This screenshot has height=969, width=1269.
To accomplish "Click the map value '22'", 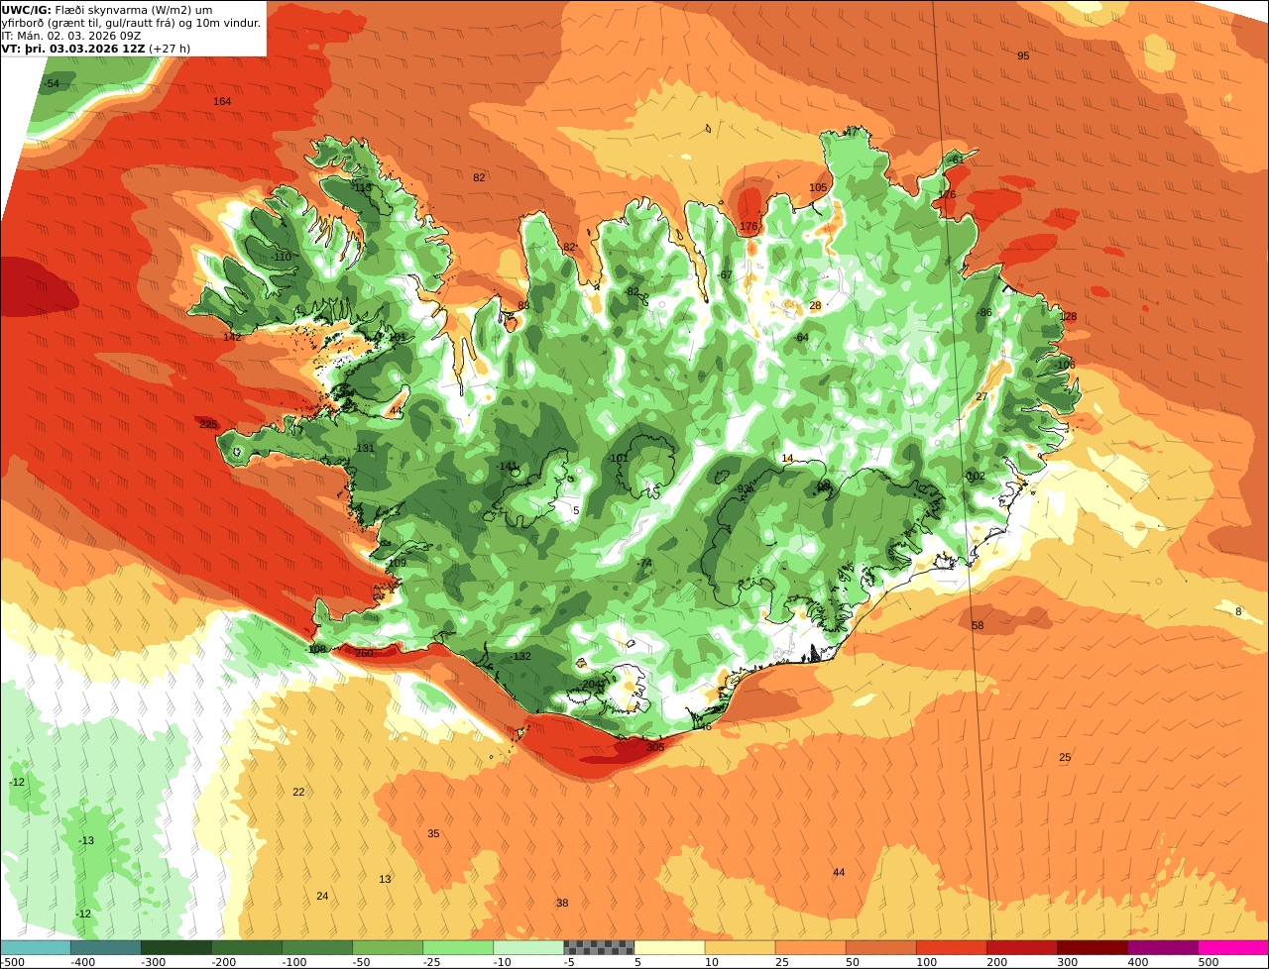I will coord(298,793).
